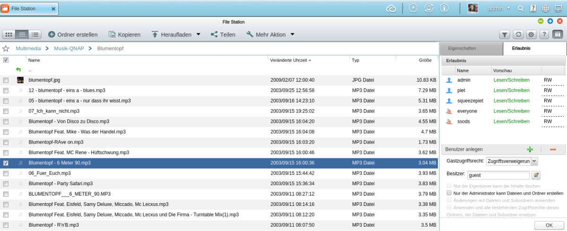This screenshot has height=231, width=567.
Task: Enable only administrator can create files option
Action: [449, 193]
